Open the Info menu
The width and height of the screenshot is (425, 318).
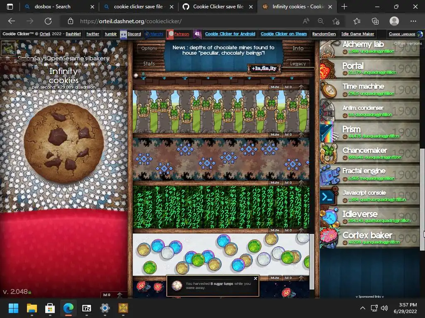click(298, 48)
